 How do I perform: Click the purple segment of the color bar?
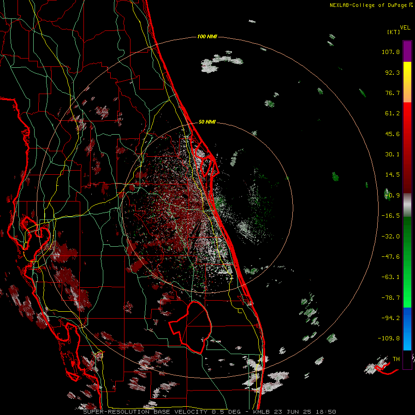(x=407, y=51)
